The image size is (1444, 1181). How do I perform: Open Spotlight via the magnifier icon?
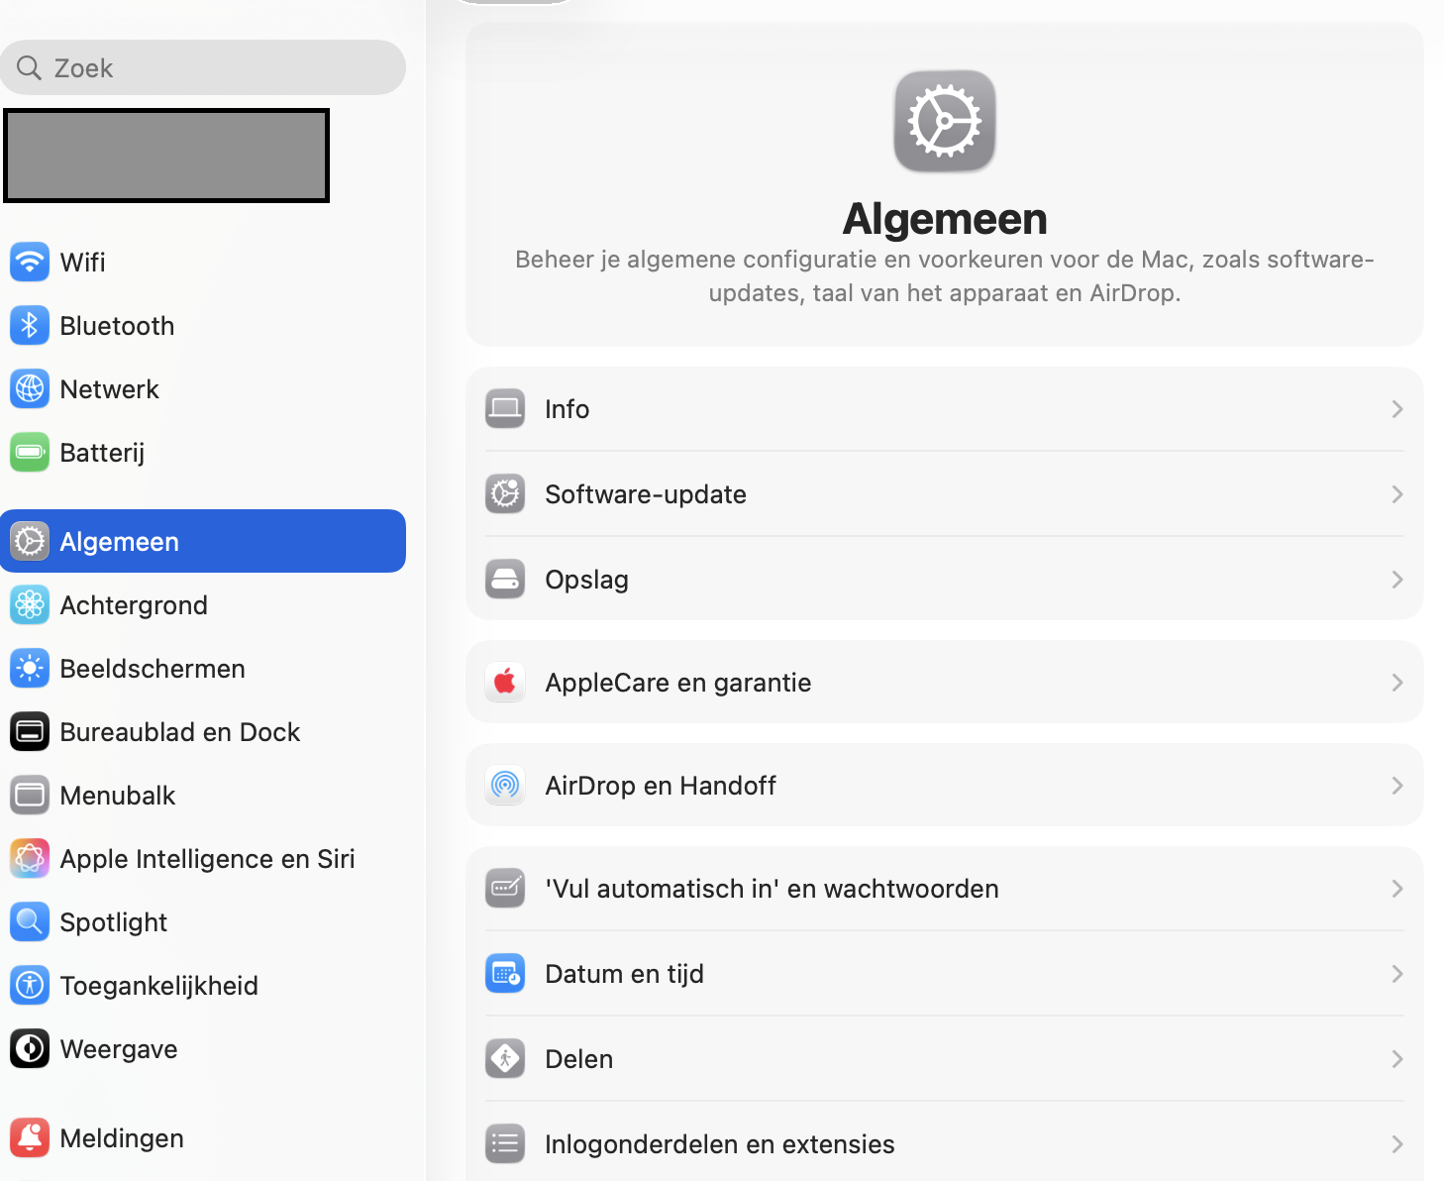30,921
